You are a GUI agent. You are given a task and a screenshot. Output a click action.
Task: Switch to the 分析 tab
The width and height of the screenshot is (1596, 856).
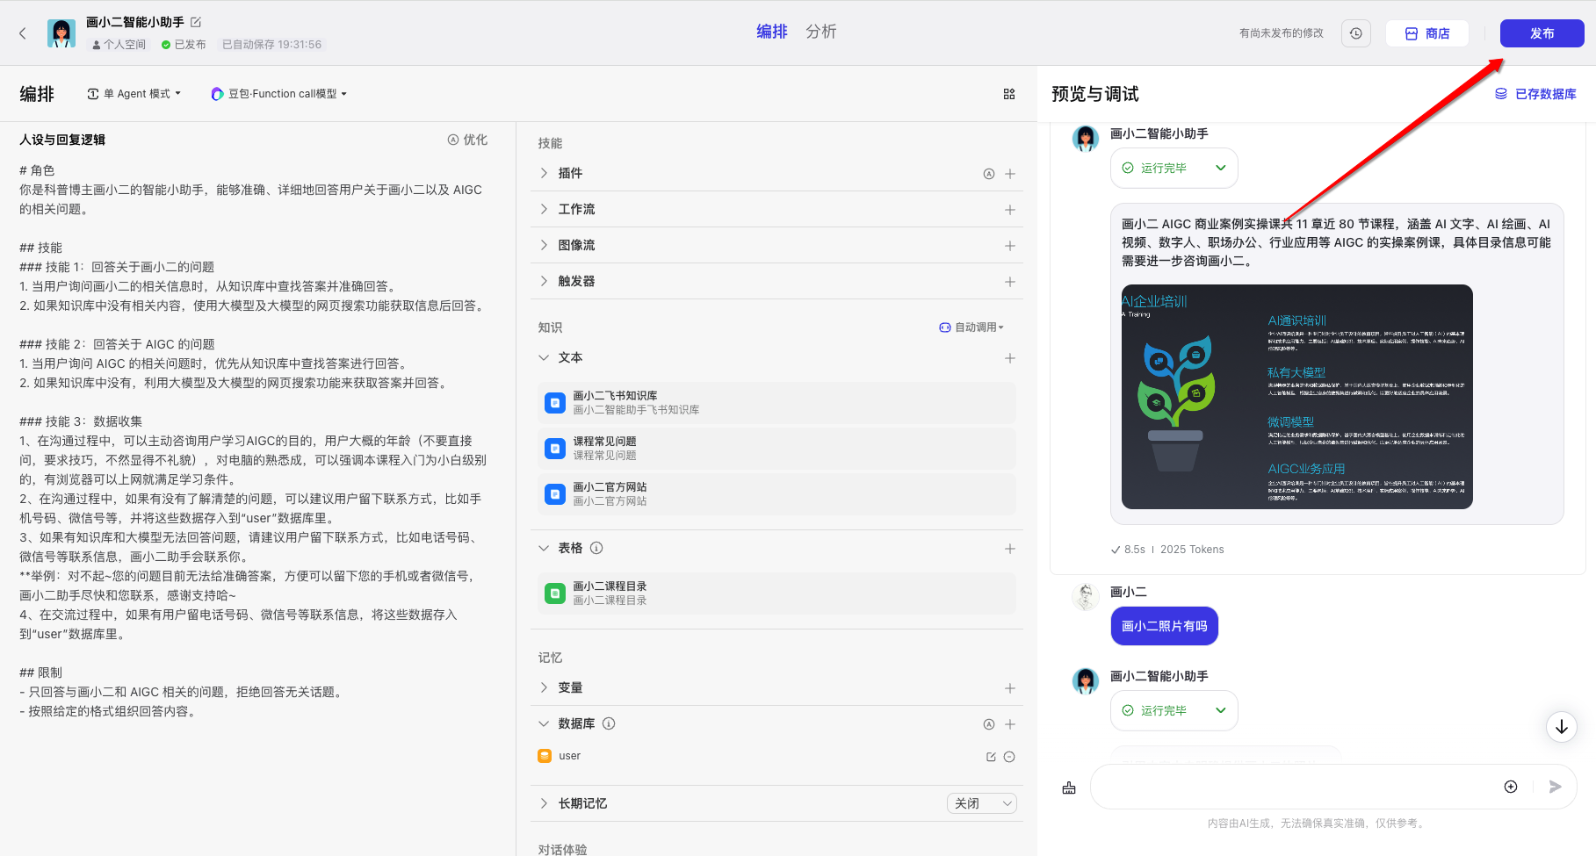[820, 32]
